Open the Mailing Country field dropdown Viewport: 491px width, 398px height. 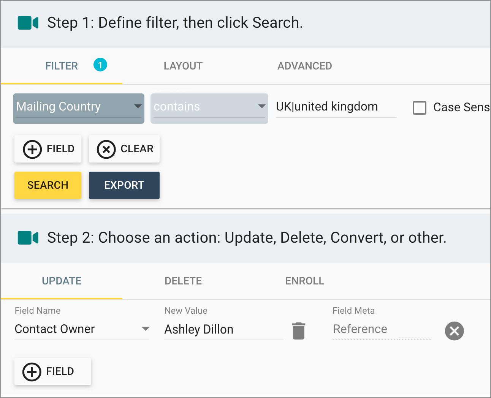click(x=138, y=107)
